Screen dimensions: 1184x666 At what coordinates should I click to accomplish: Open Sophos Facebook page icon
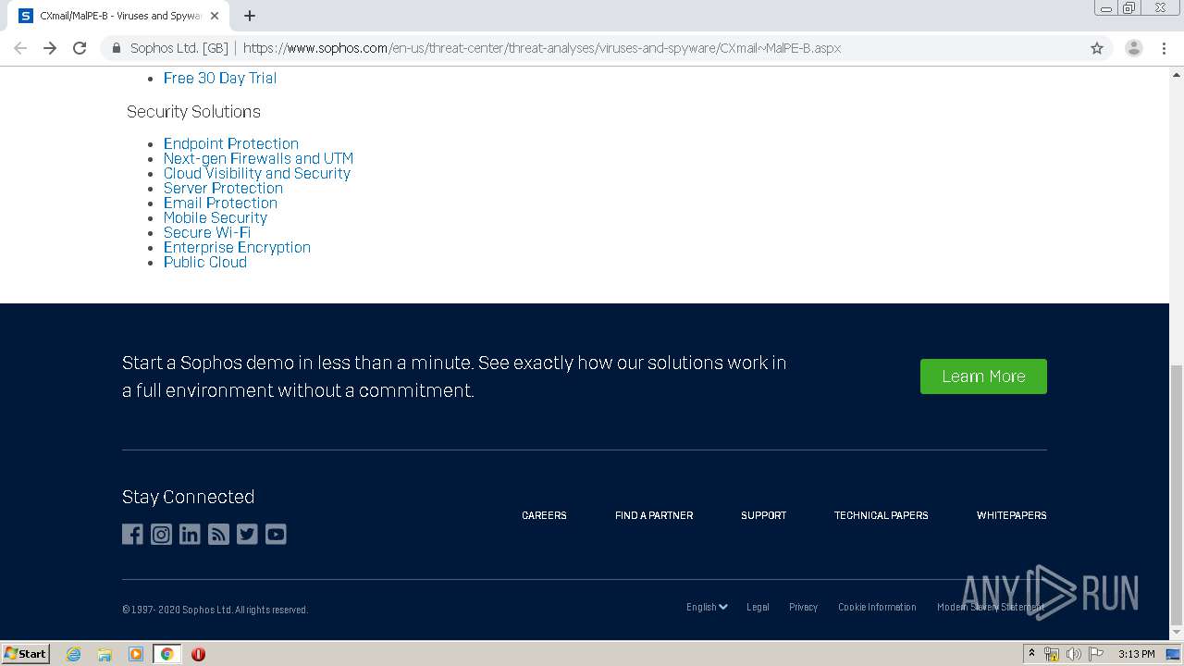tap(132, 535)
